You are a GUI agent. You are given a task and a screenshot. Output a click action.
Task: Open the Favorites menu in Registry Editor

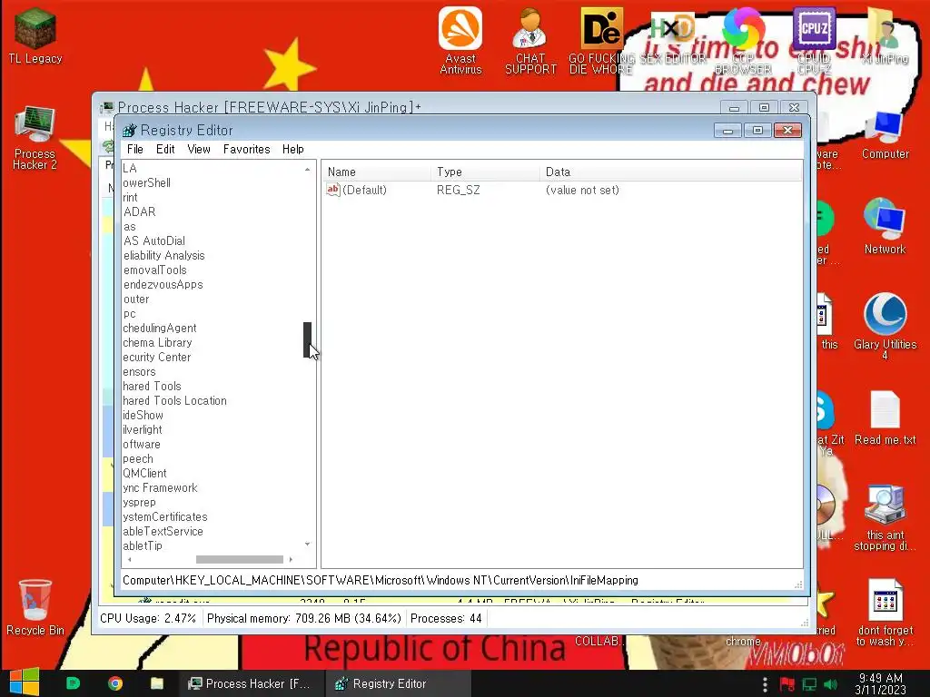pos(247,150)
